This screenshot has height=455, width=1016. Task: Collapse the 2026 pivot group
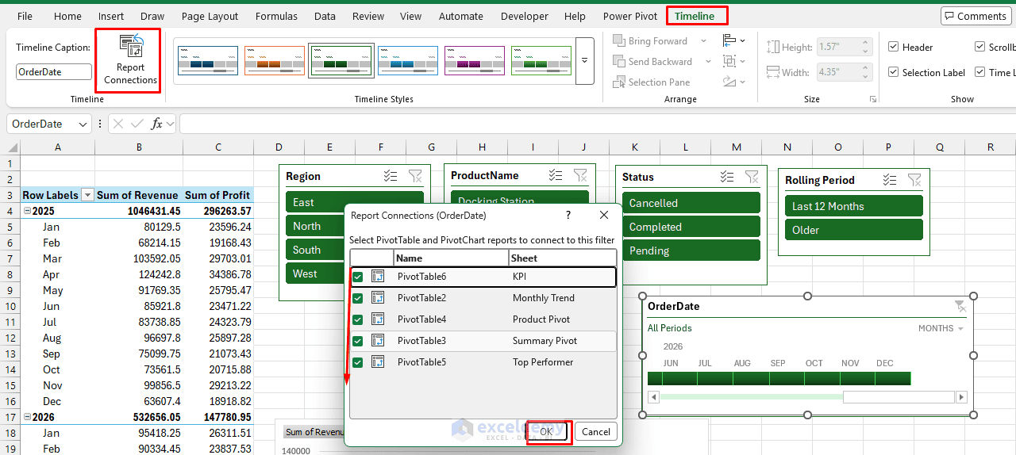point(27,417)
